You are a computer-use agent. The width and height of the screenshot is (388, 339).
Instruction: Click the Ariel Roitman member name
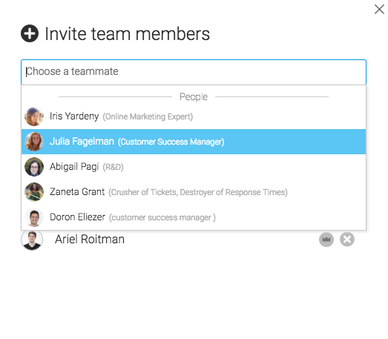pyautogui.click(x=90, y=240)
